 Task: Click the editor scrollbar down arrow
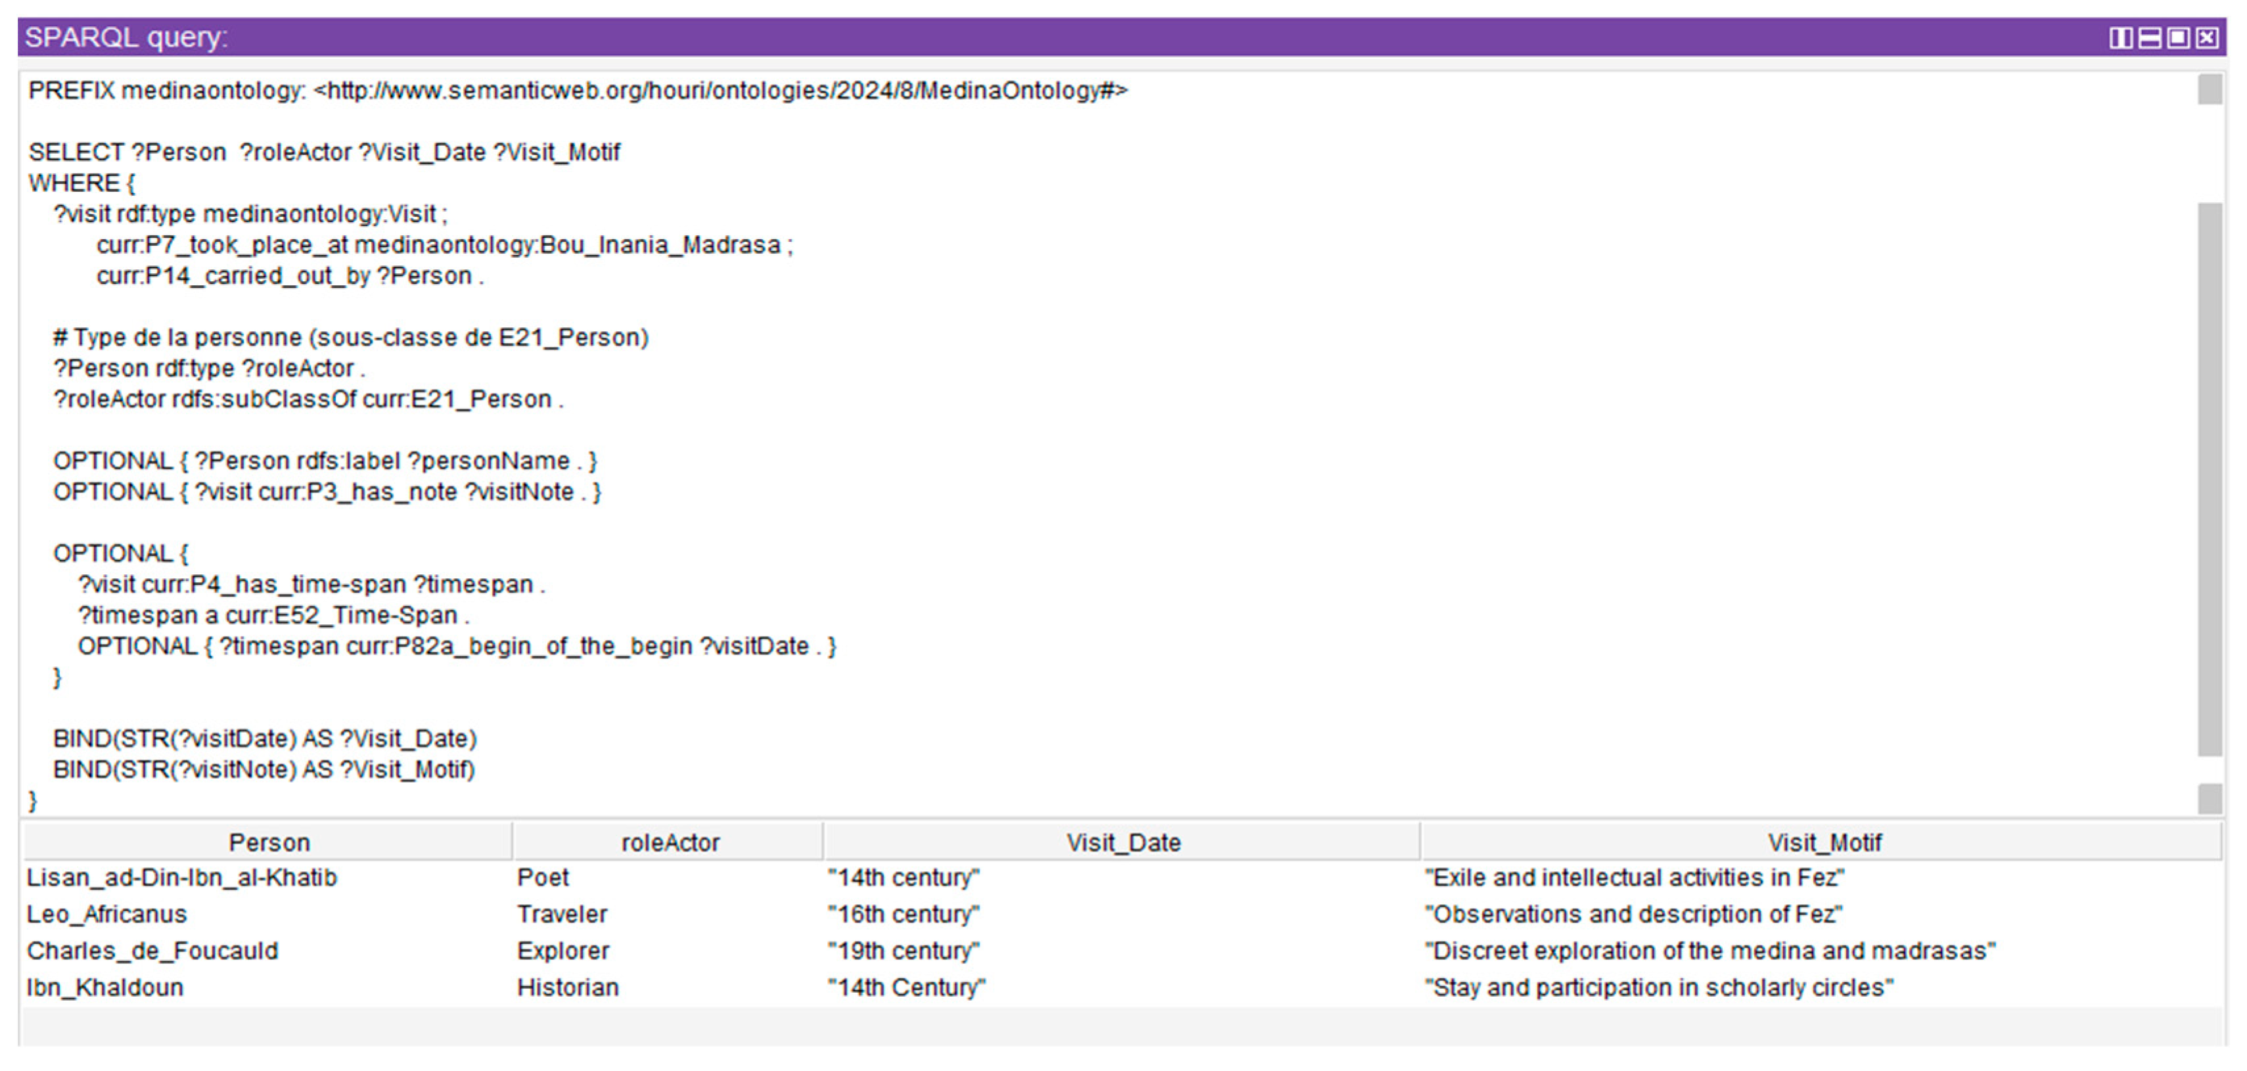pyautogui.click(x=2210, y=798)
